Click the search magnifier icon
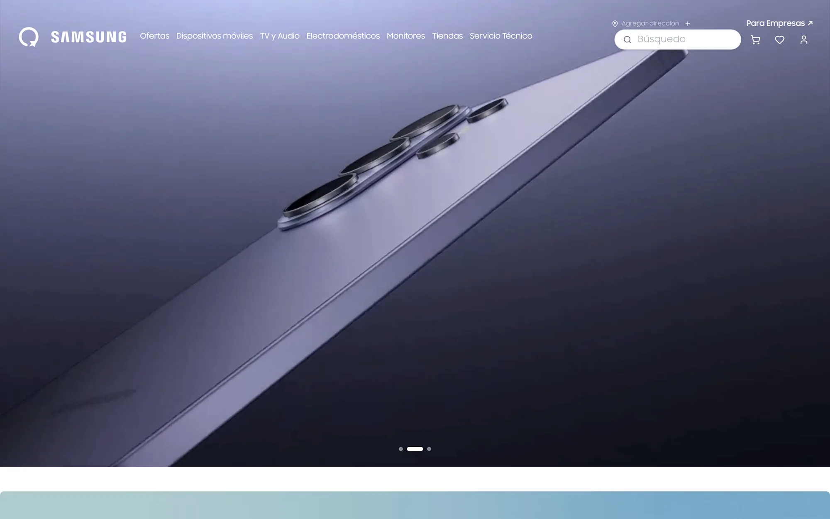 click(x=627, y=39)
